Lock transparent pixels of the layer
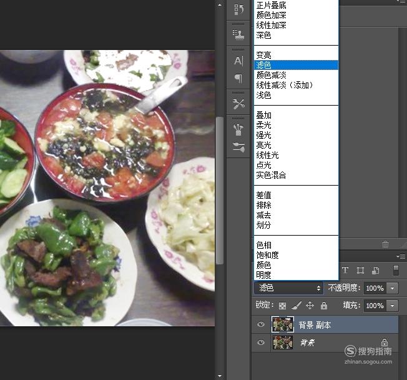The image size is (407, 380). click(282, 306)
